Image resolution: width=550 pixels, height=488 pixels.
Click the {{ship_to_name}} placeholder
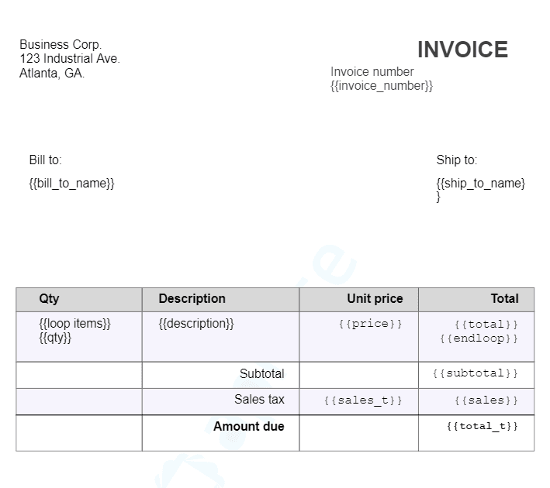click(480, 184)
